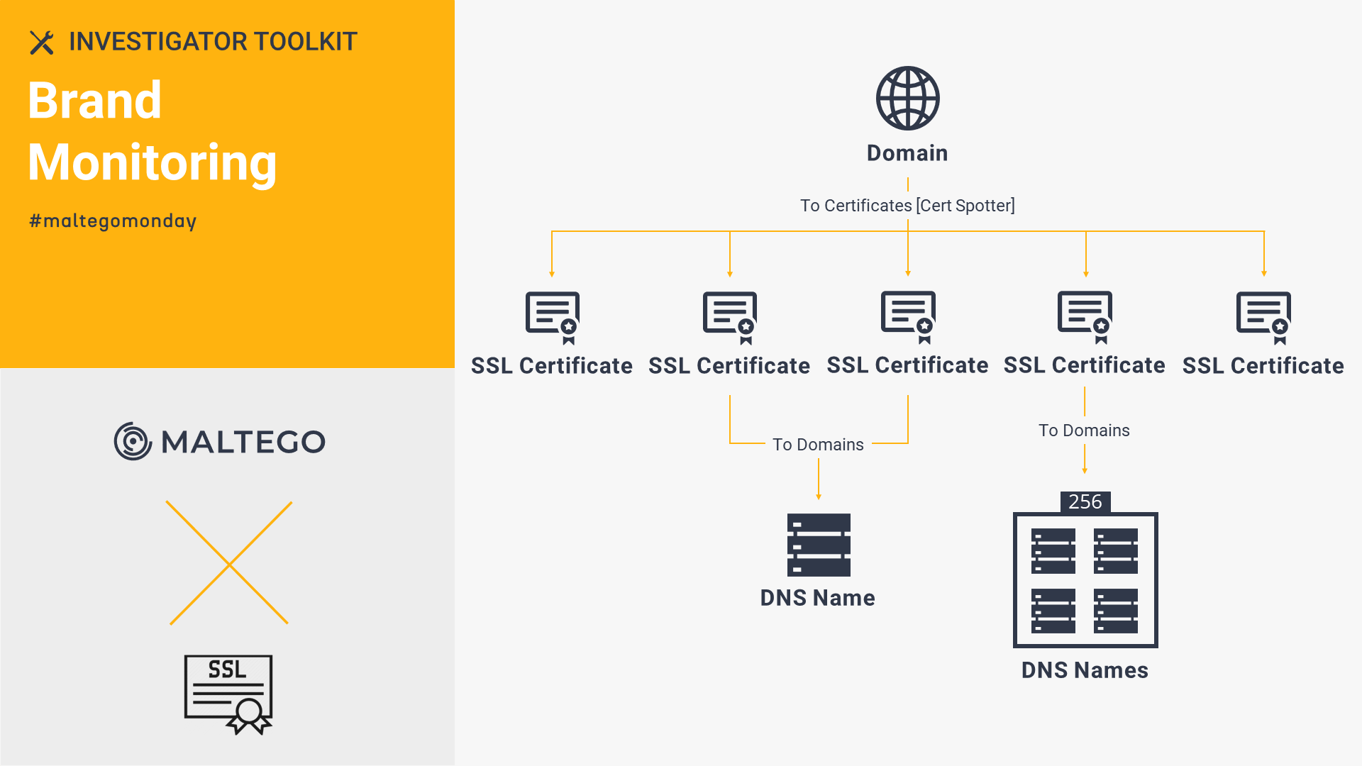The image size is (1362, 766).
Task: Click the #maltegomonday hashtag
Action: click(113, 221)
